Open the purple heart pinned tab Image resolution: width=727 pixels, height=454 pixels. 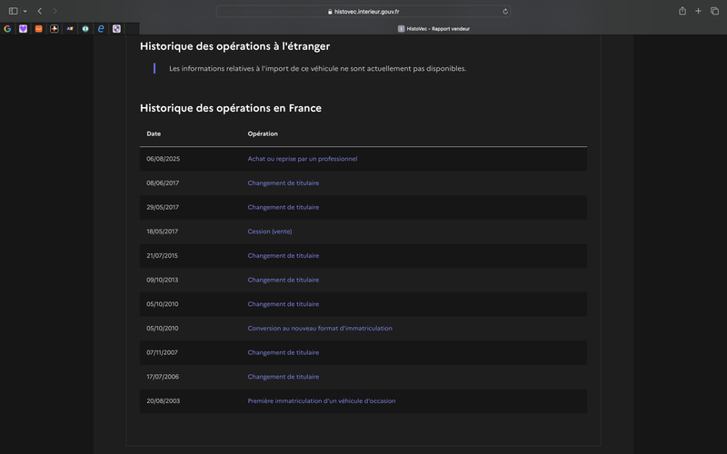point(24,29)
